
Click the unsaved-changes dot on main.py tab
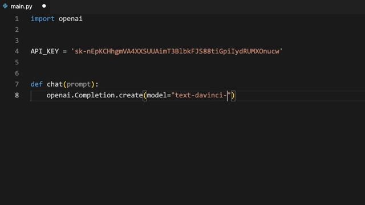pyautogui.click(x=44, y=6)
